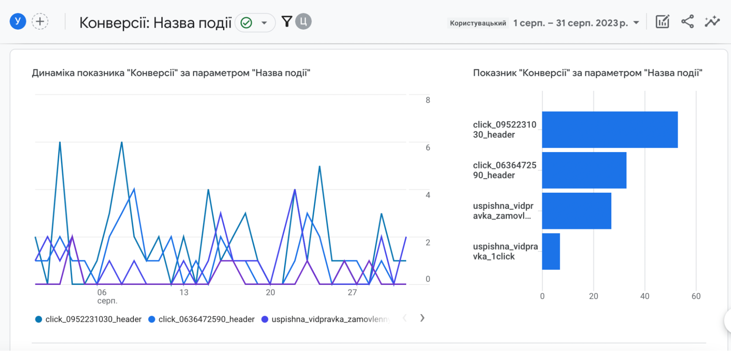Click the gray "Ц" filter badge
731x351 pixels.
point(304,22)
